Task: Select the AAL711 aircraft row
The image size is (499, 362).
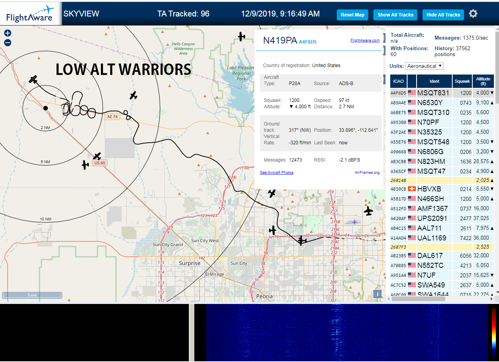Action: pyautogui.click(x=442, y=228)
